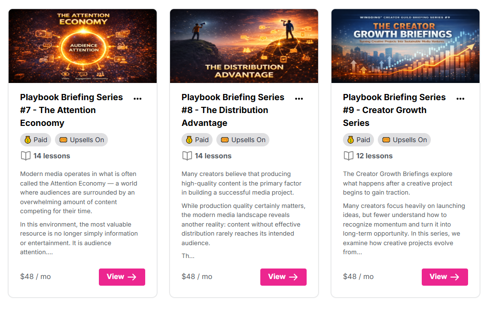The height and width of the screenshot is (310, 491).
Task: View the Distribution Advantage series
Action: [283, 277]
